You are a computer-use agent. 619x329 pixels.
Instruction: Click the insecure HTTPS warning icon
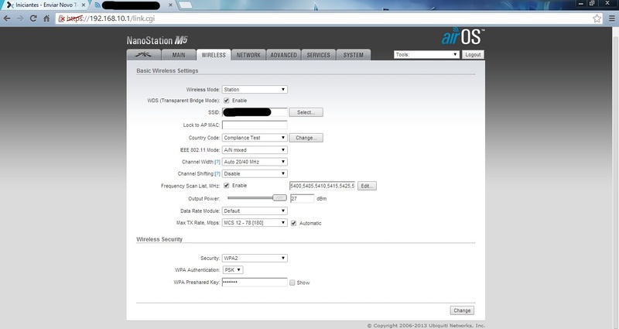click(x=61, y=19)
